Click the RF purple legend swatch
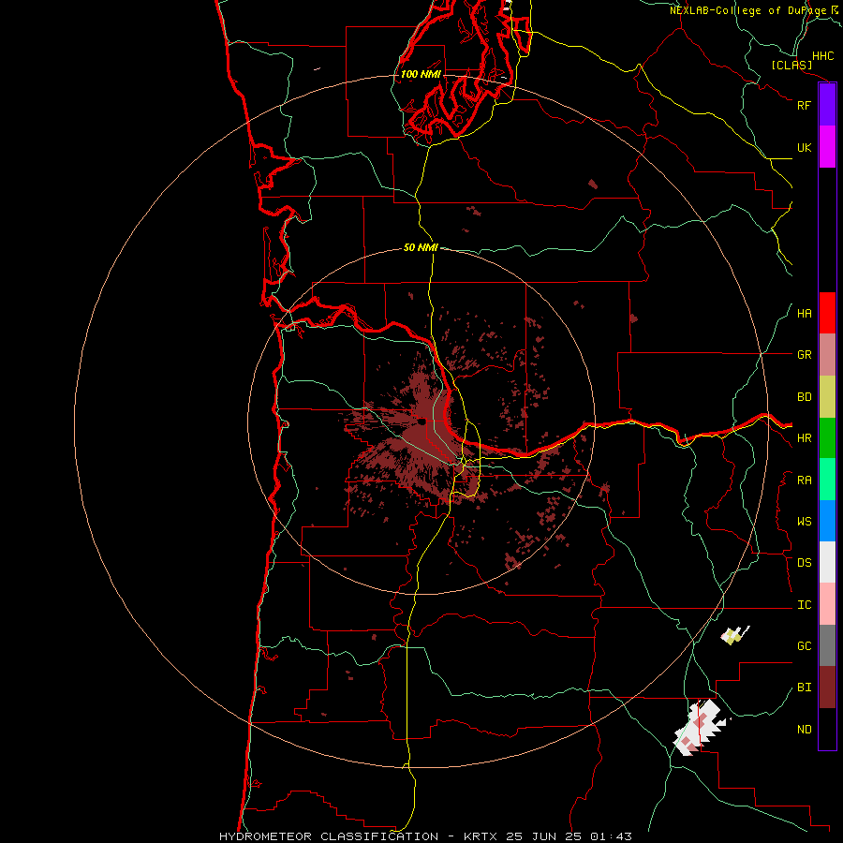The height and width of the screenshot is (843, 843). 827,105
